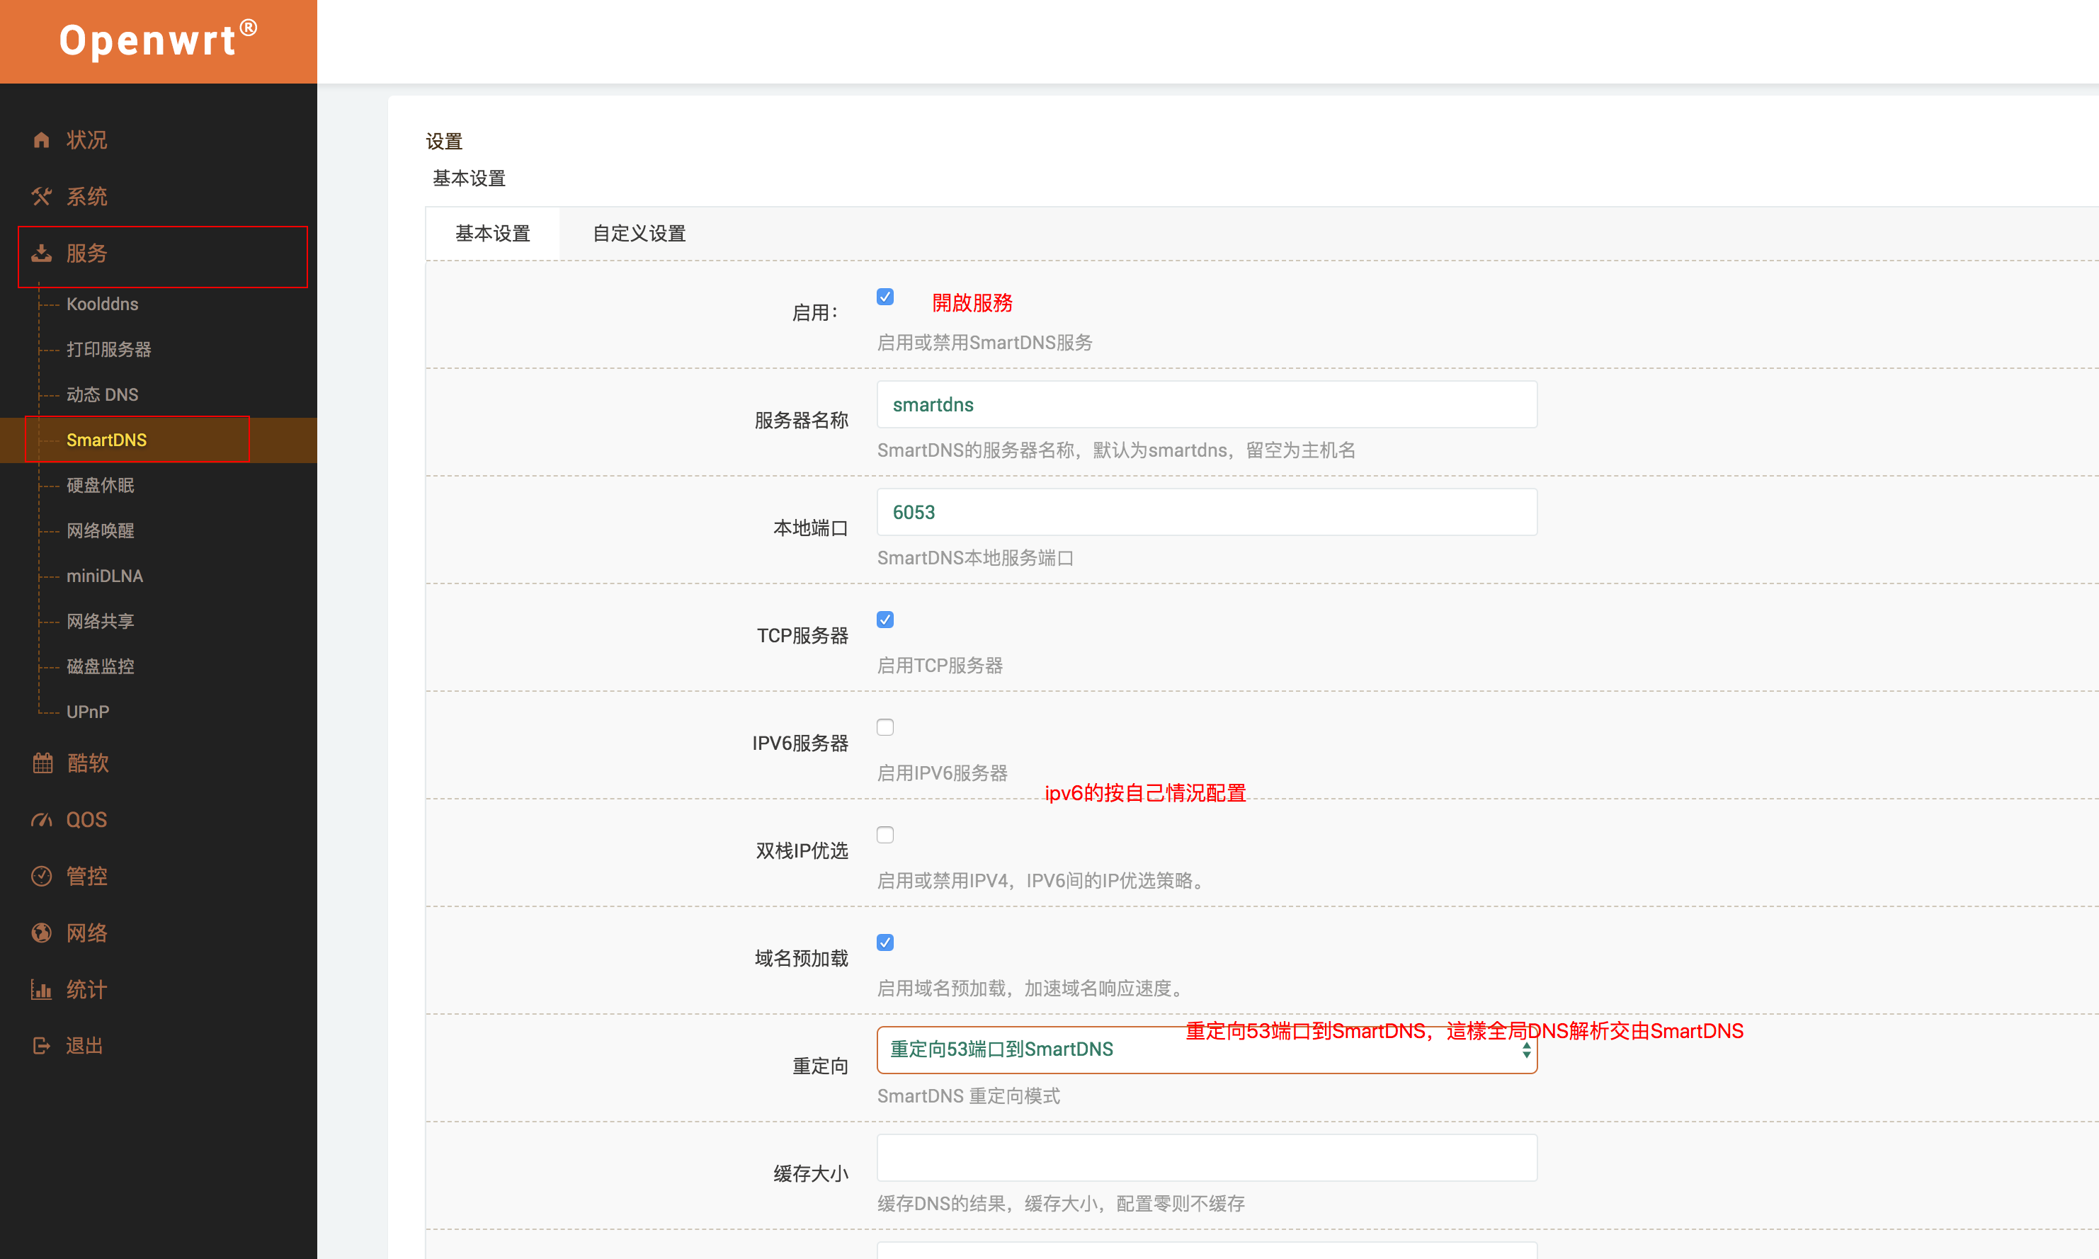This screenshot has width=2099, height=1259.
Task: Open 硬盘休眠 service page
Action: coord(100,485)
